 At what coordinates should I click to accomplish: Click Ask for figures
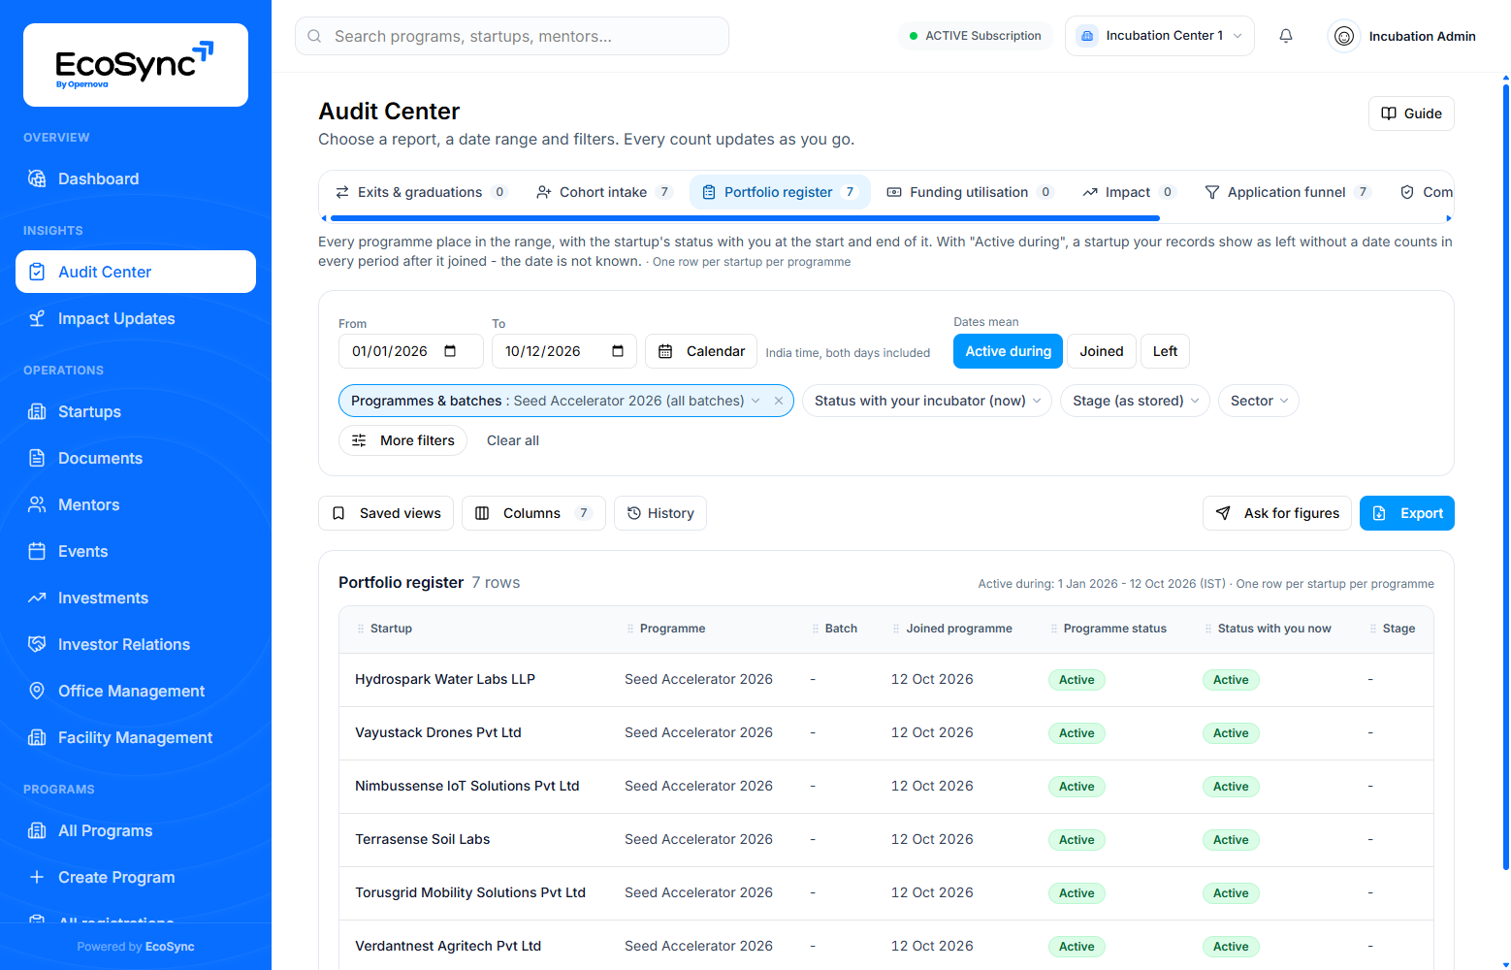tap(1277, 513)
